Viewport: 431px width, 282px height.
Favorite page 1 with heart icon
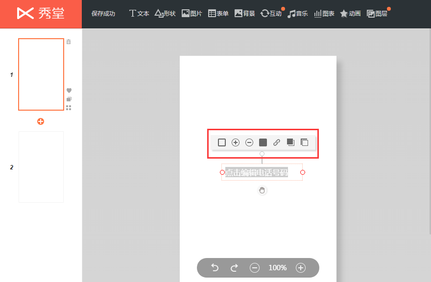(x=69, y=91)
